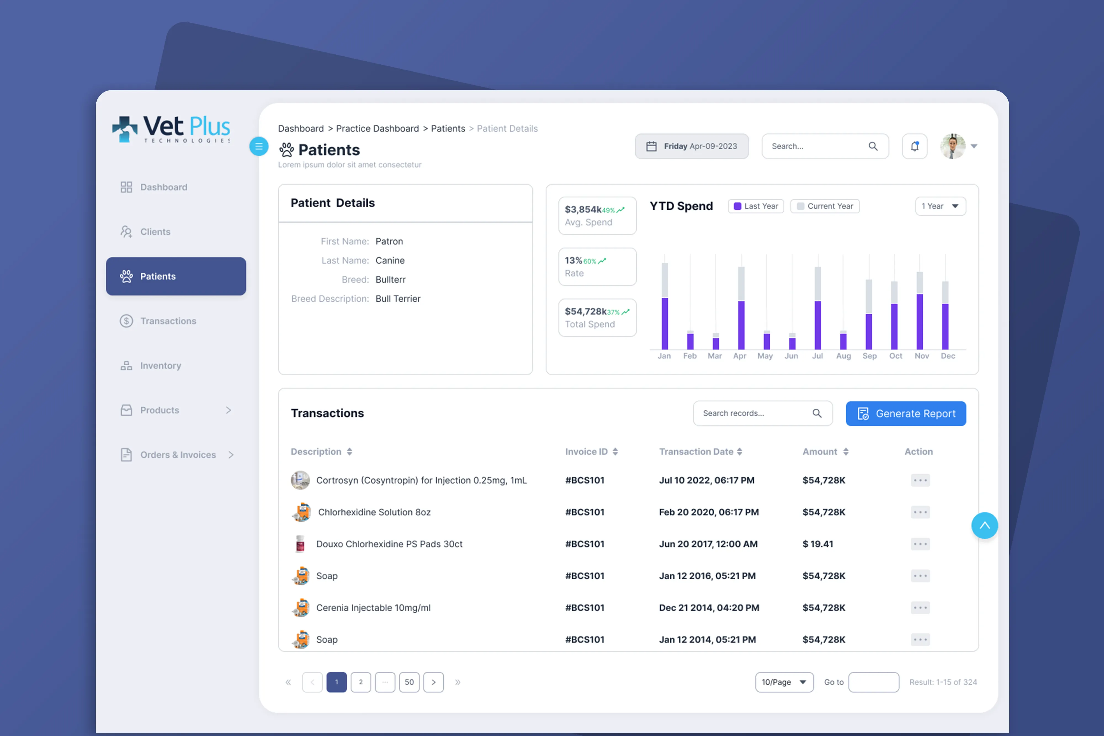Toggle Last Year legend series
This screenshot has height=736, width=1104.
coord(756,206)
